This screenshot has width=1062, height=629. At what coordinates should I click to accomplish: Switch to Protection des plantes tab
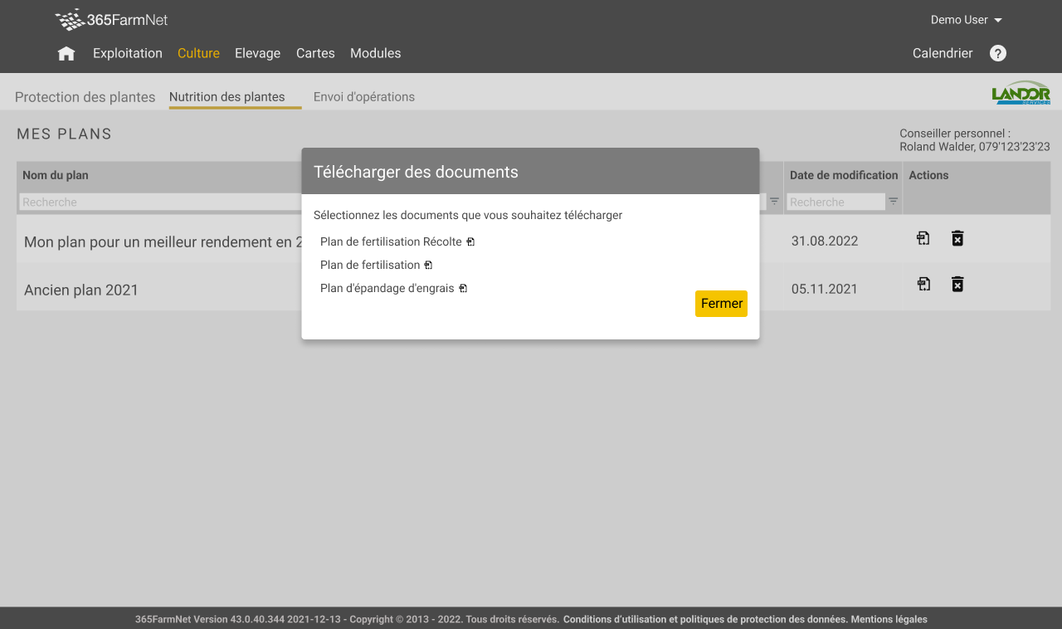85,97
